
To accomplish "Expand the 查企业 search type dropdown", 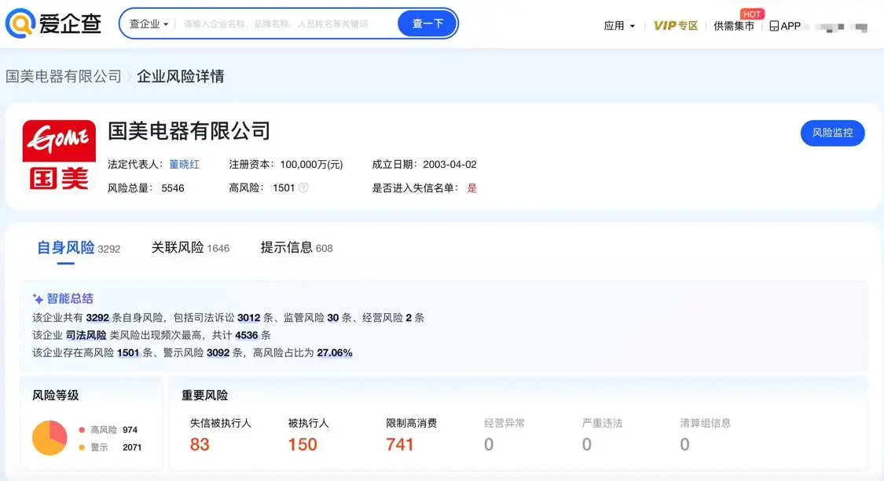I will coord(149,24).
